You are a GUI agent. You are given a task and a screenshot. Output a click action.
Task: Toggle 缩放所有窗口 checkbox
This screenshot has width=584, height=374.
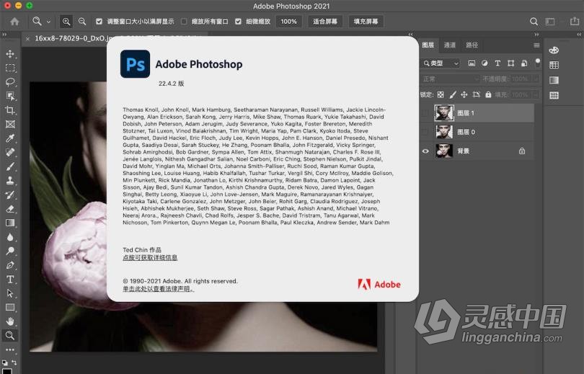pyautogui.click(x=184, y=22)
